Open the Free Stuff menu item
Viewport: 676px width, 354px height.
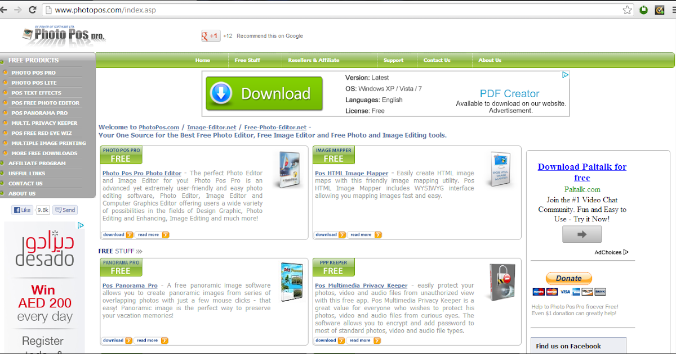click(247, 60)
